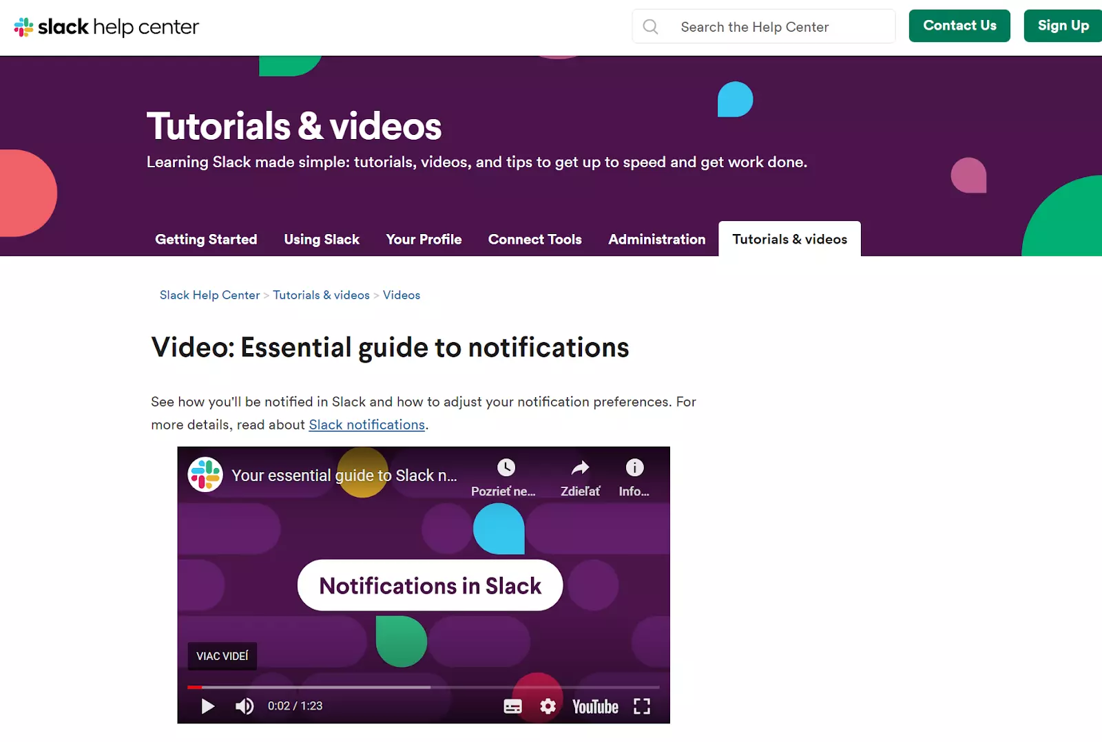The image size is (1102, 742).
Task: Open the Zdieľať share icon
Action: pos(579,467)
